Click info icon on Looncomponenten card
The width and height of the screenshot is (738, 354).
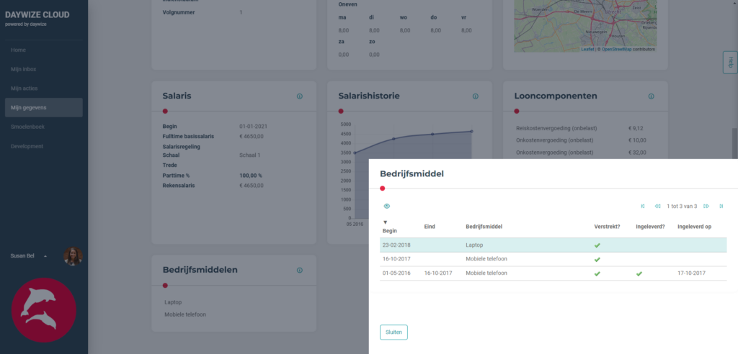click(651, 96)
